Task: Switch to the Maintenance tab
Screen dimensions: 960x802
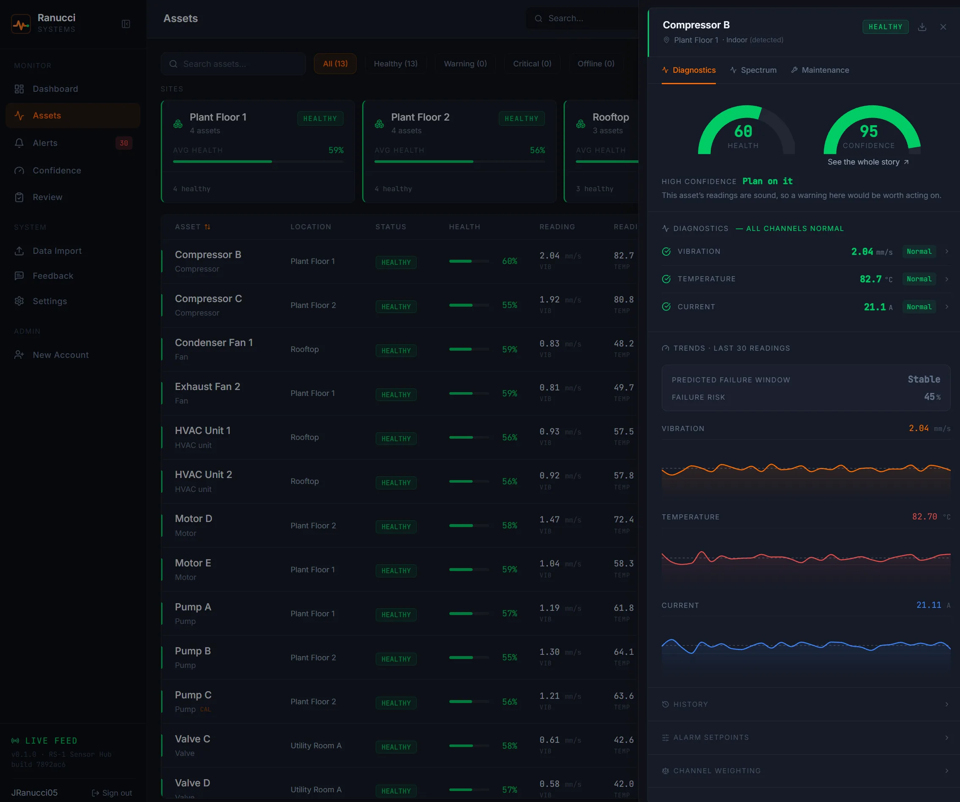Action: pyautogui.click(x=820, y=70)
